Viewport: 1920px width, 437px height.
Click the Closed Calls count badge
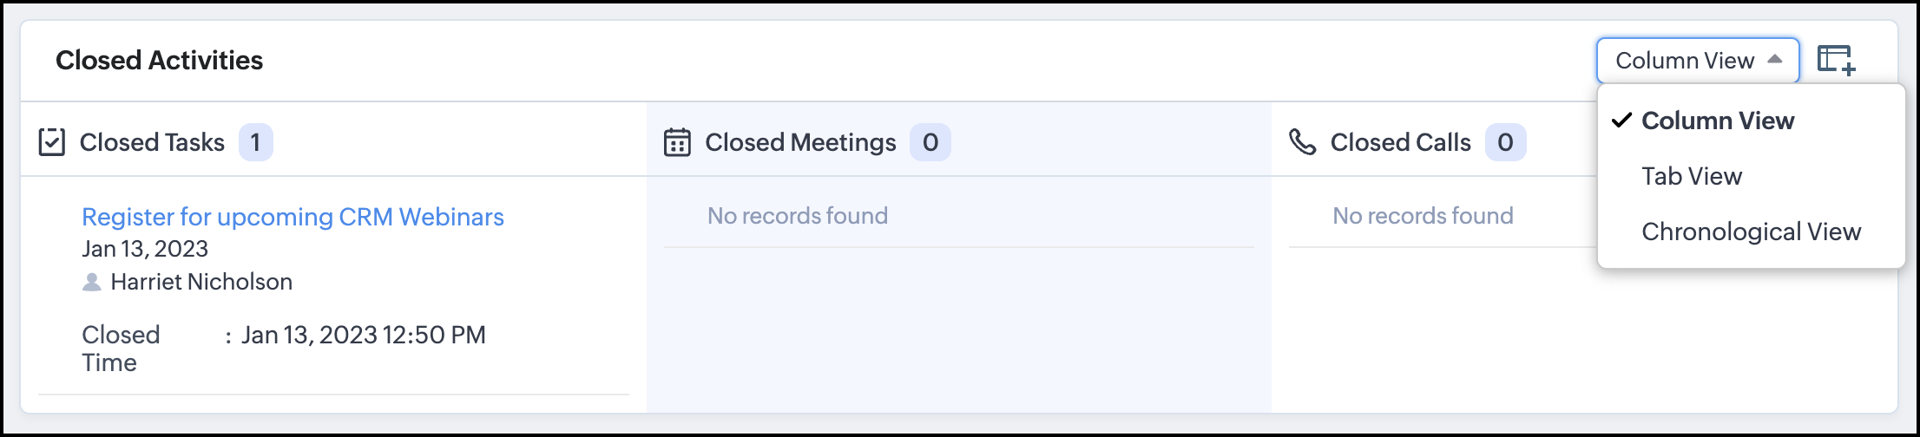(1505, 142)
